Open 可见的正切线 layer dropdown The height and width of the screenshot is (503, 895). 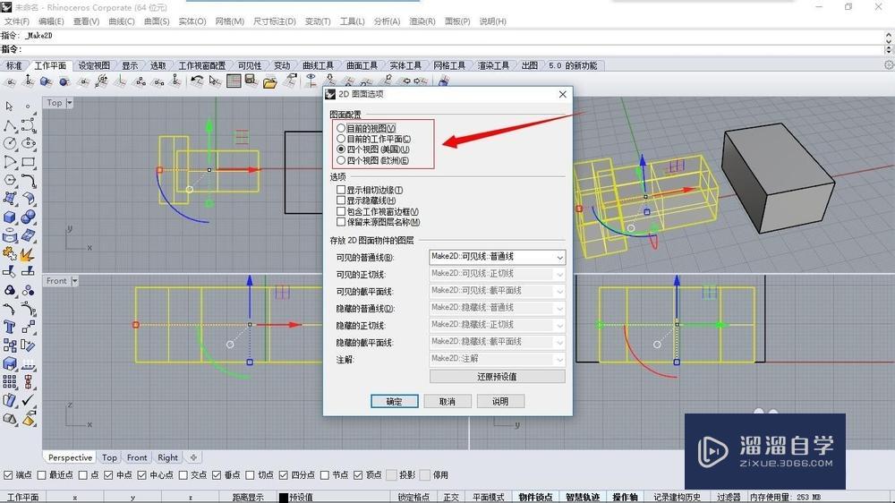pyautogui.click(x=497, y=274)
